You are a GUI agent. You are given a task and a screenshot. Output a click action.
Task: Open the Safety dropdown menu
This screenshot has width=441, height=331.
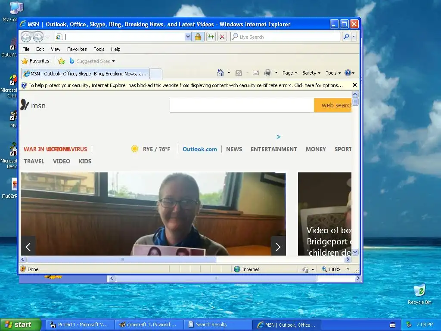311,73
